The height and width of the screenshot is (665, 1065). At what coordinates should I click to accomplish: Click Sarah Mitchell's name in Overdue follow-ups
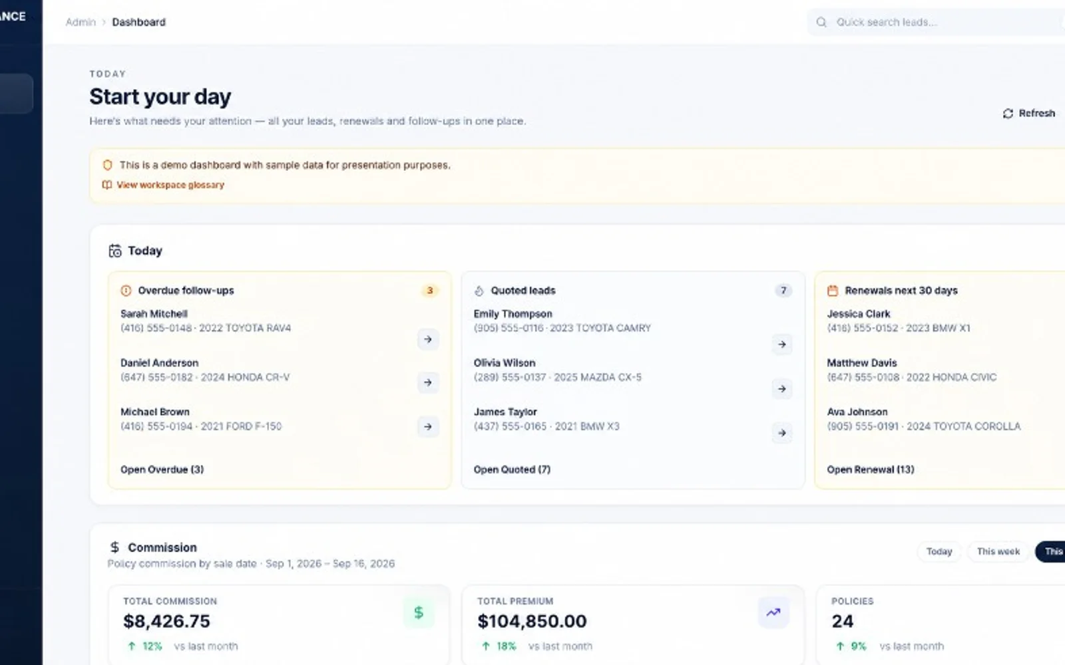[154, 314]
